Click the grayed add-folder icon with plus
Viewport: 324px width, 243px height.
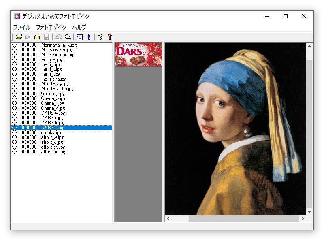pos(28,37)
